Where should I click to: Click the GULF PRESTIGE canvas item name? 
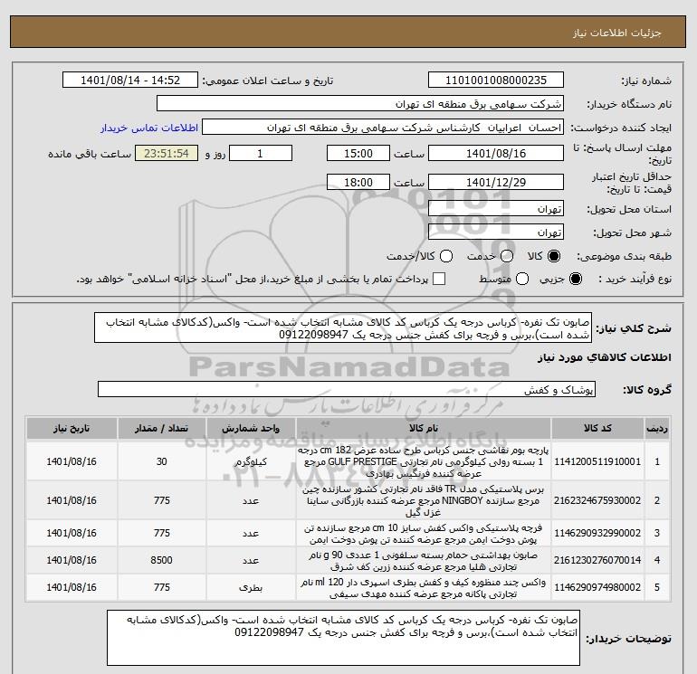click(424, 461)
